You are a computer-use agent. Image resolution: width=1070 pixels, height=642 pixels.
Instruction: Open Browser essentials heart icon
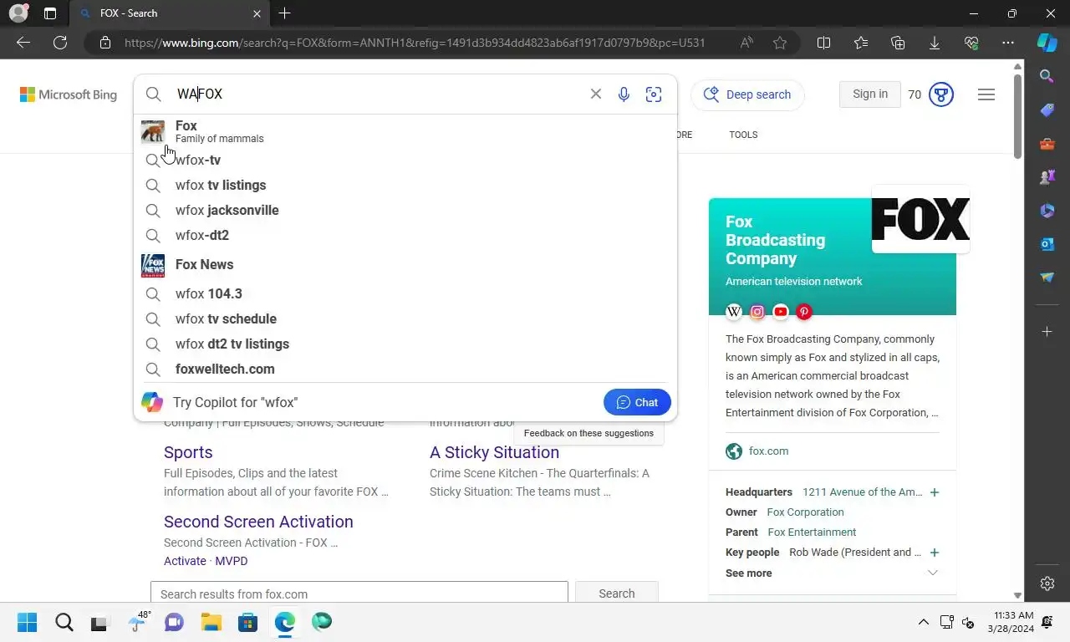971,43
